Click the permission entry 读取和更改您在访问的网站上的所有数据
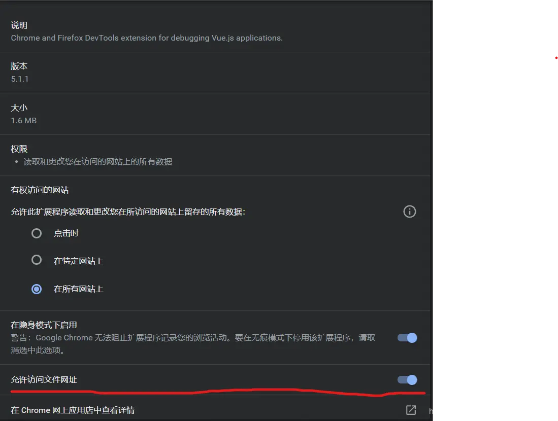Image resolution: width=558 pixels, height=421 pixels. [x=98, y=162]
